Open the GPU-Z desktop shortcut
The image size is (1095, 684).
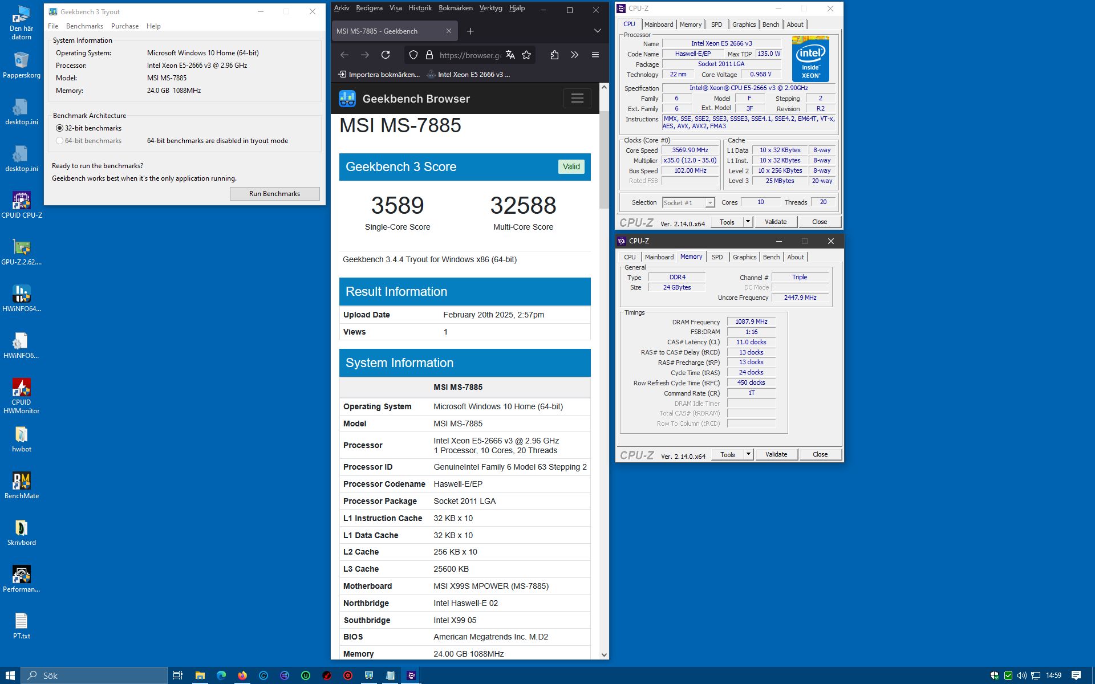[22, 252]
